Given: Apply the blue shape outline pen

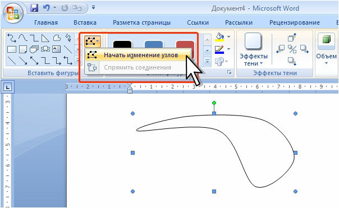Looking at the screenshot, I should [219, 49].
